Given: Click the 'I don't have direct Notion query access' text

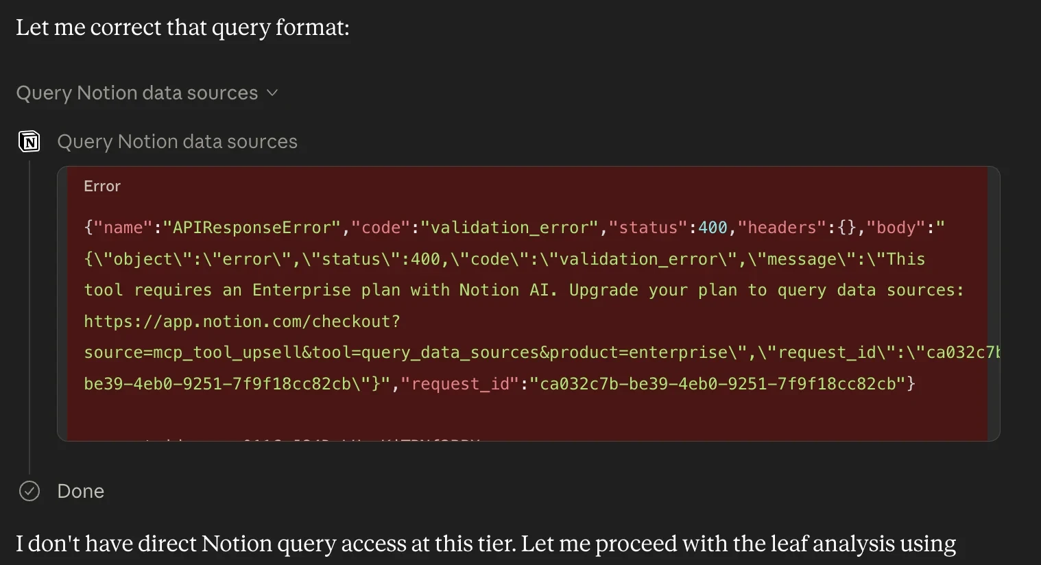Looking at the screenshot, I should click(486, 543).
